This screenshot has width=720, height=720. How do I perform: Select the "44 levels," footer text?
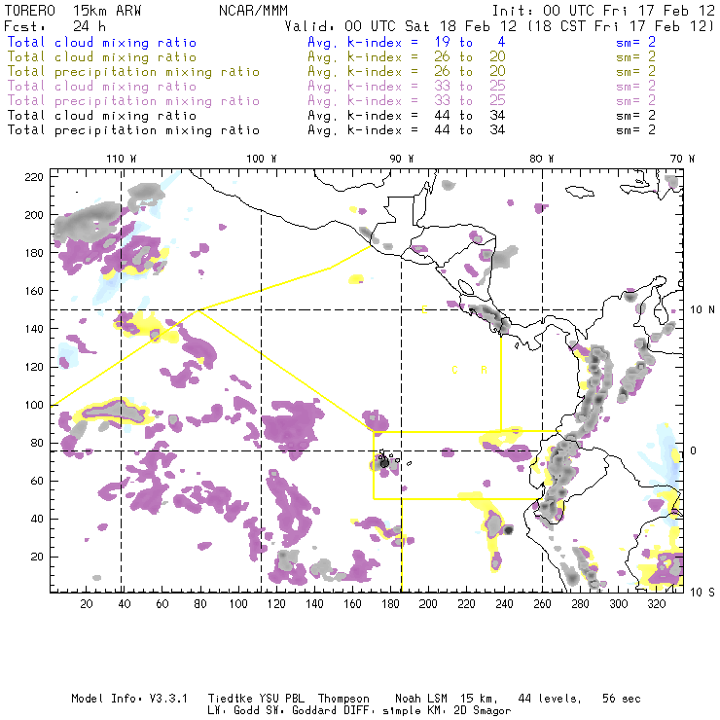click(x=550, y=699)
